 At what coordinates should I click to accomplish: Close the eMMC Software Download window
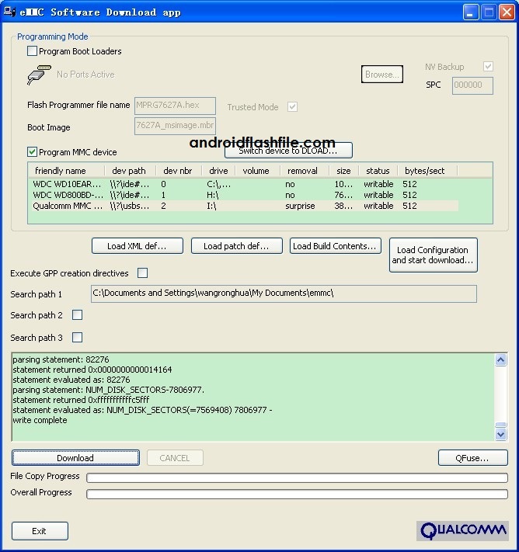click(507, 12)
